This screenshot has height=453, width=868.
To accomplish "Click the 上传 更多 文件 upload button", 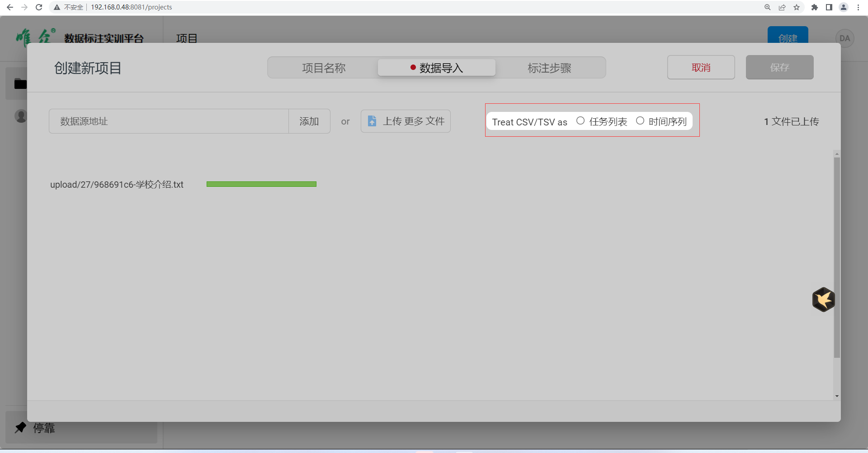I will coord(406,121).
